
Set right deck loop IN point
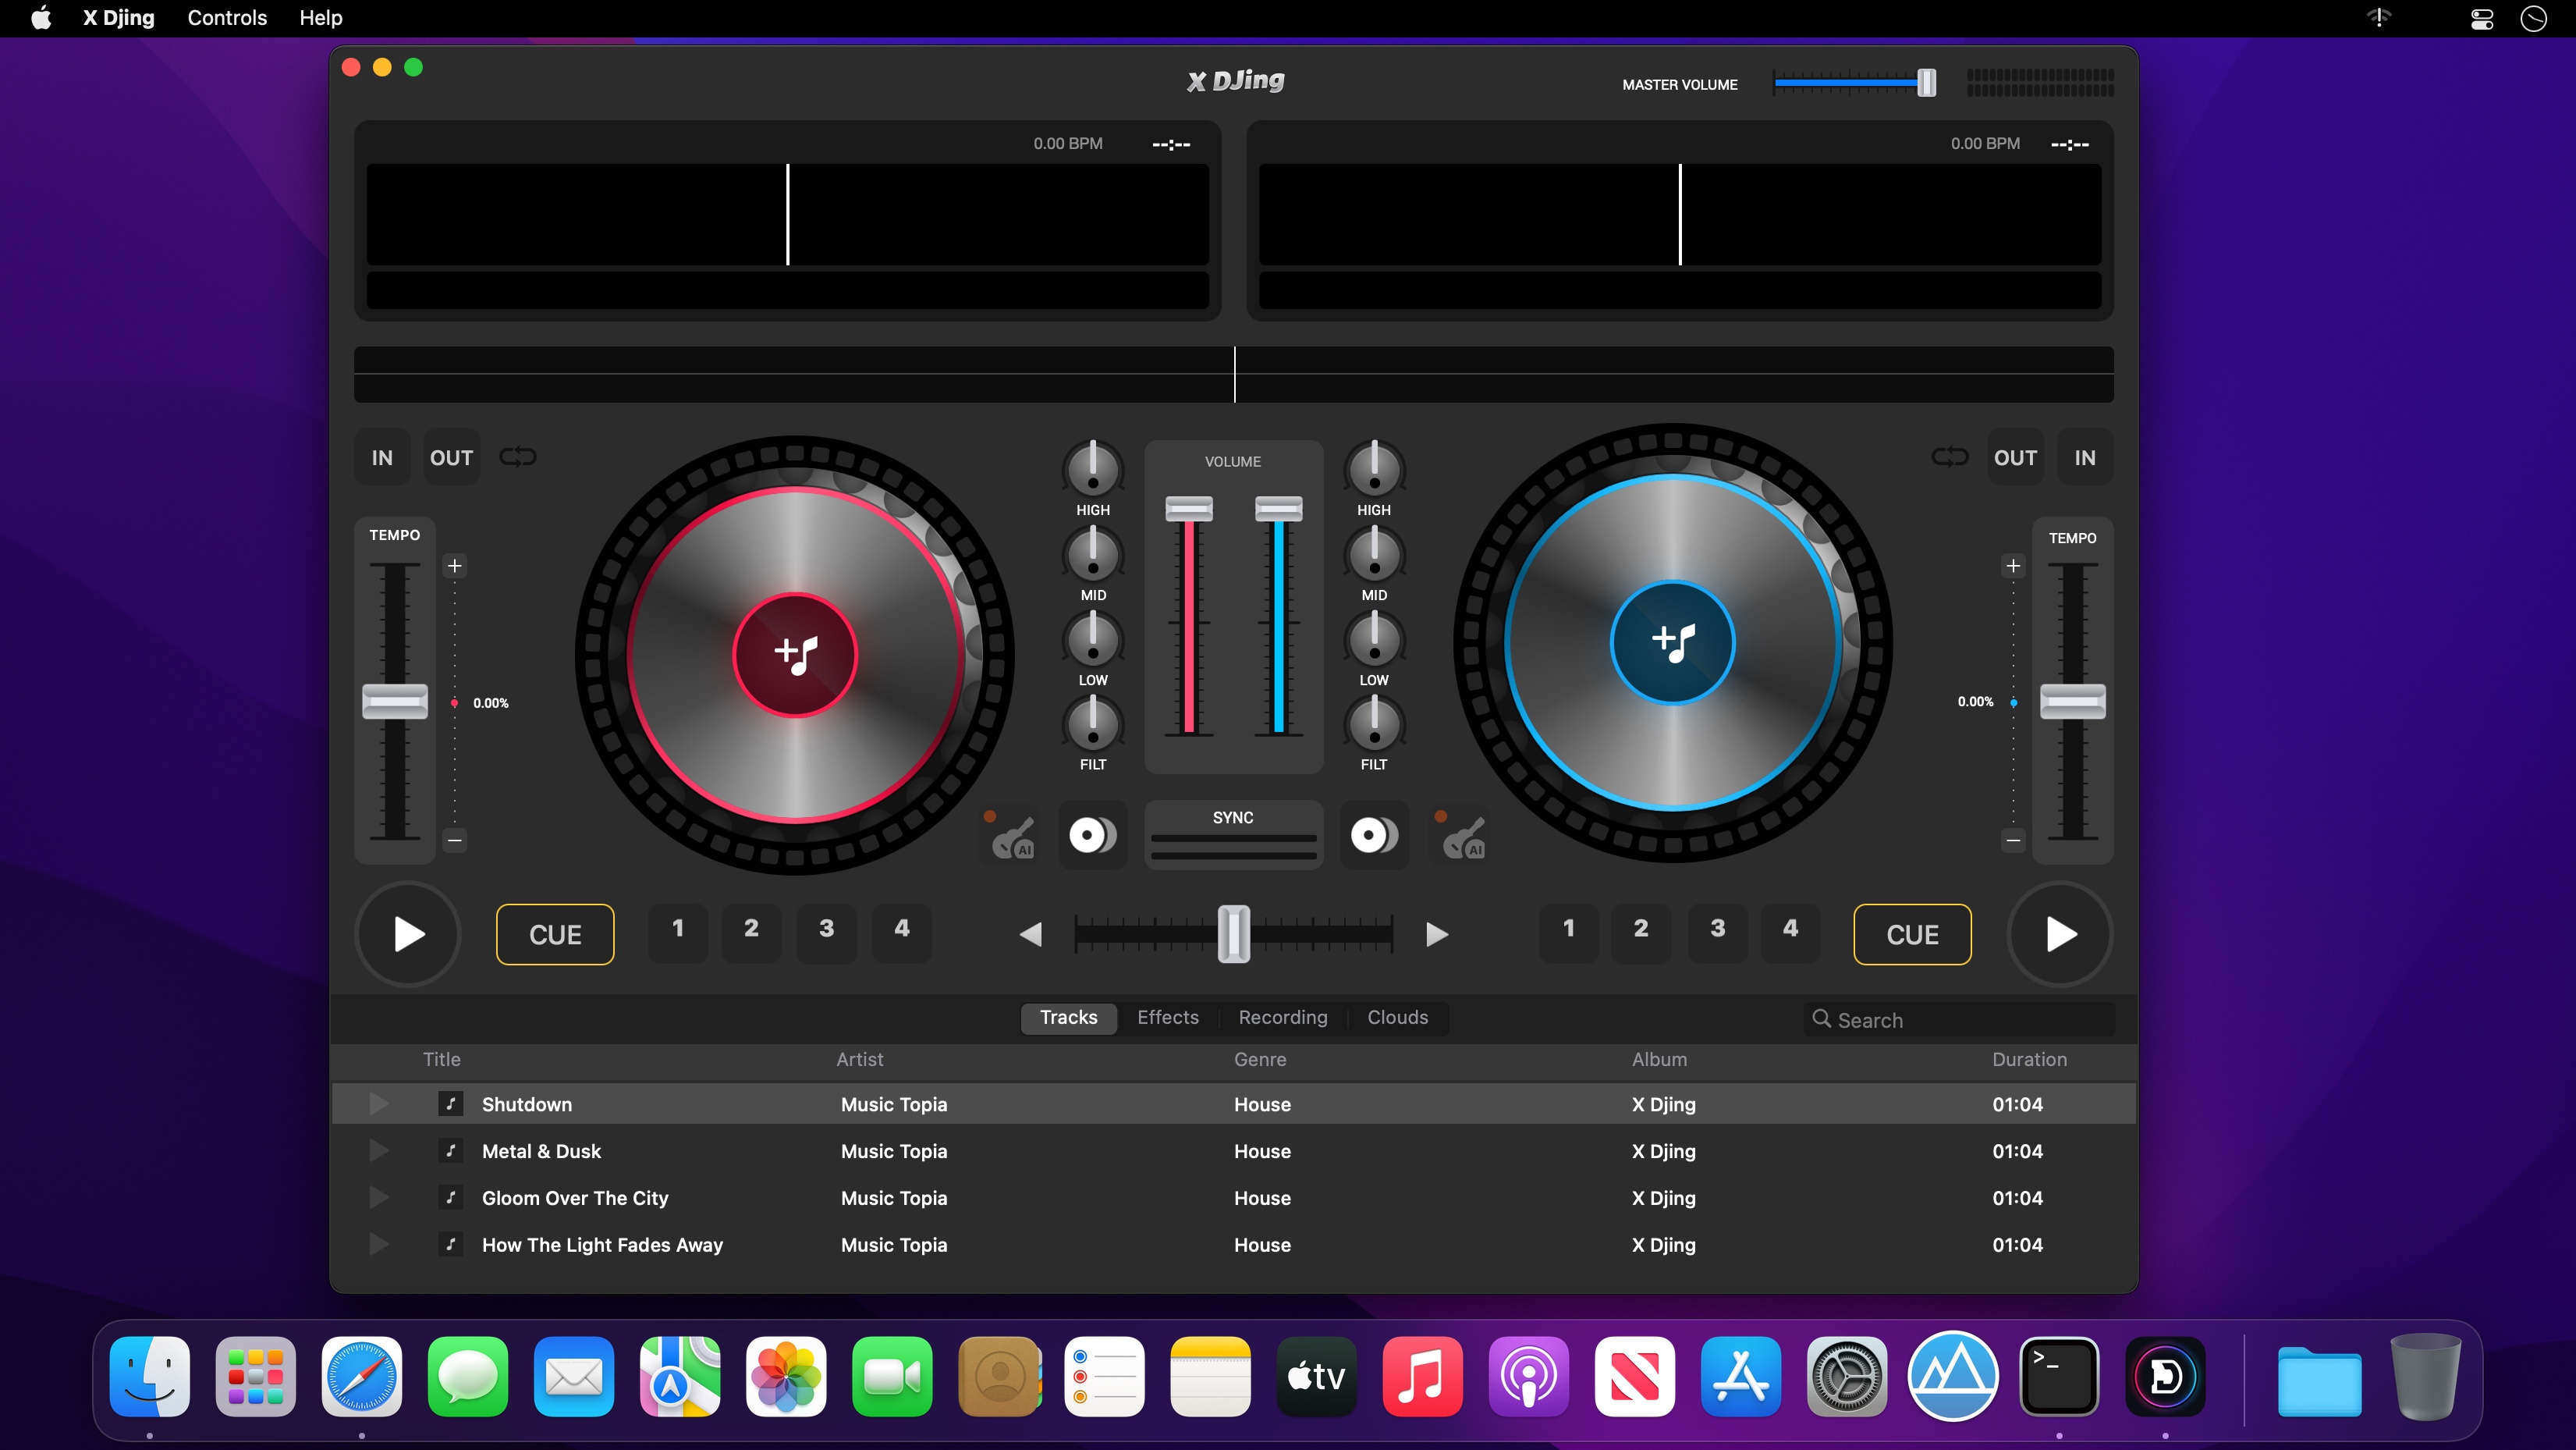pos(2084,457)
